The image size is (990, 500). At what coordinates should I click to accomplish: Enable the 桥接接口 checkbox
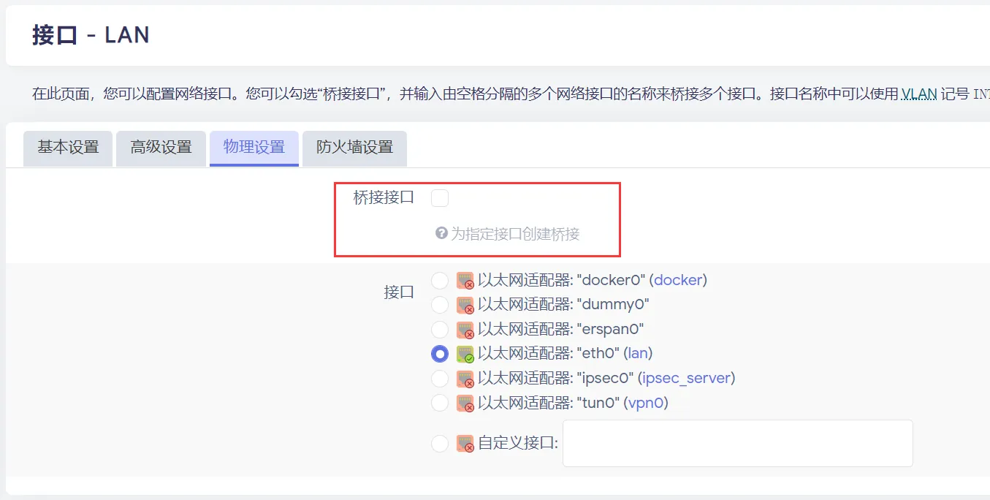(440, 197)
